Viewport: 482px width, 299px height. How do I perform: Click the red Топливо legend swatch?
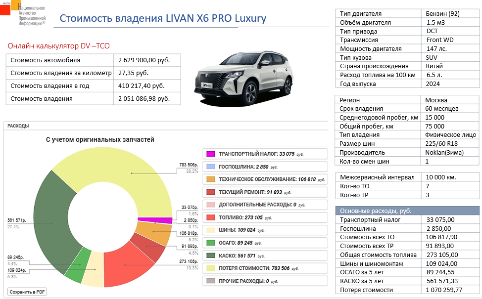tap(210, 217)
